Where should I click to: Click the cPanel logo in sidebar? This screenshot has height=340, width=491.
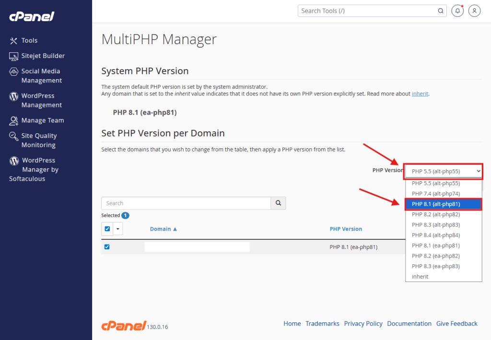[32, 16]
